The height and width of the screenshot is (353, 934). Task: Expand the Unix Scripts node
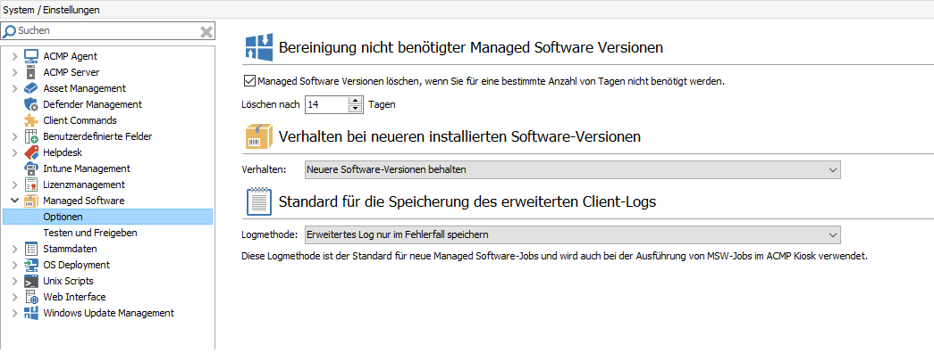click(15, 281)
